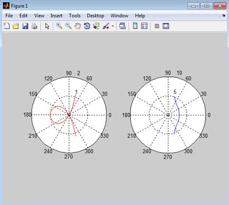Viewport: 229px width, 205px height.
Task: Hide plot tools with the toolbar icon
Action: 157,26
